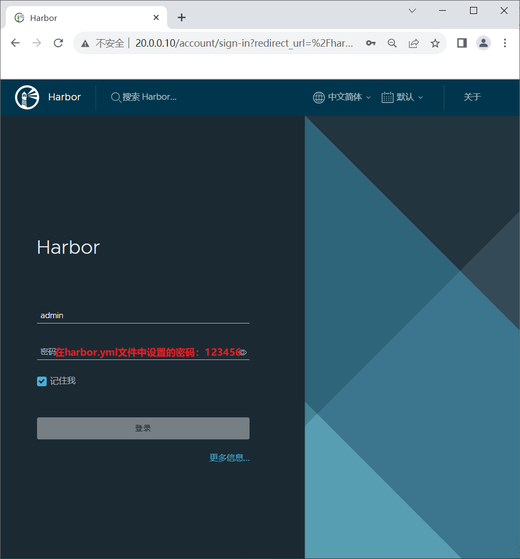The image size is (520, 559).
Task: Open the 更多信息 more info link
Action: pyautogui.click(x=229, y=458)
